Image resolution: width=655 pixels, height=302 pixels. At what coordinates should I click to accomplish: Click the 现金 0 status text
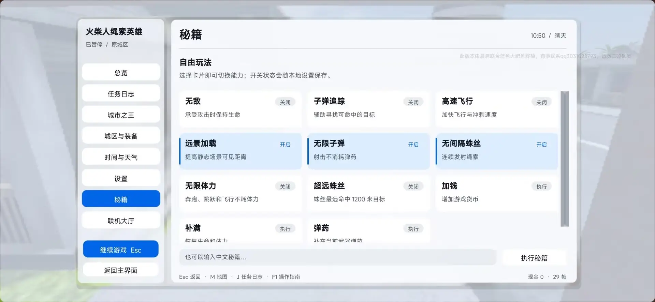click(x=536, y=277)
